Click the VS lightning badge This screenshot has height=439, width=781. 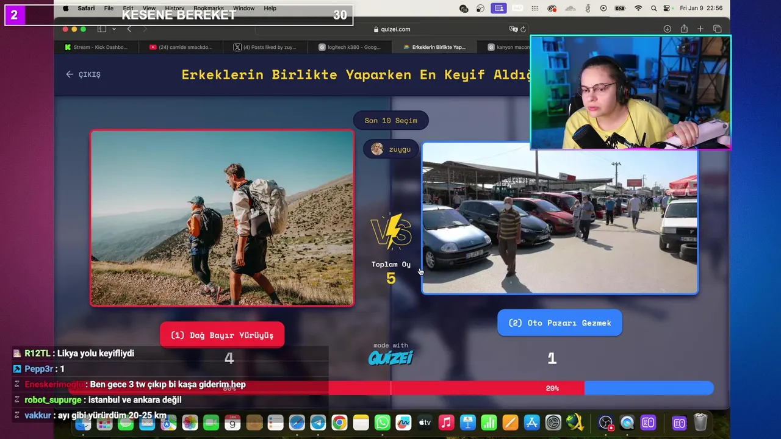tap(390, 231)
